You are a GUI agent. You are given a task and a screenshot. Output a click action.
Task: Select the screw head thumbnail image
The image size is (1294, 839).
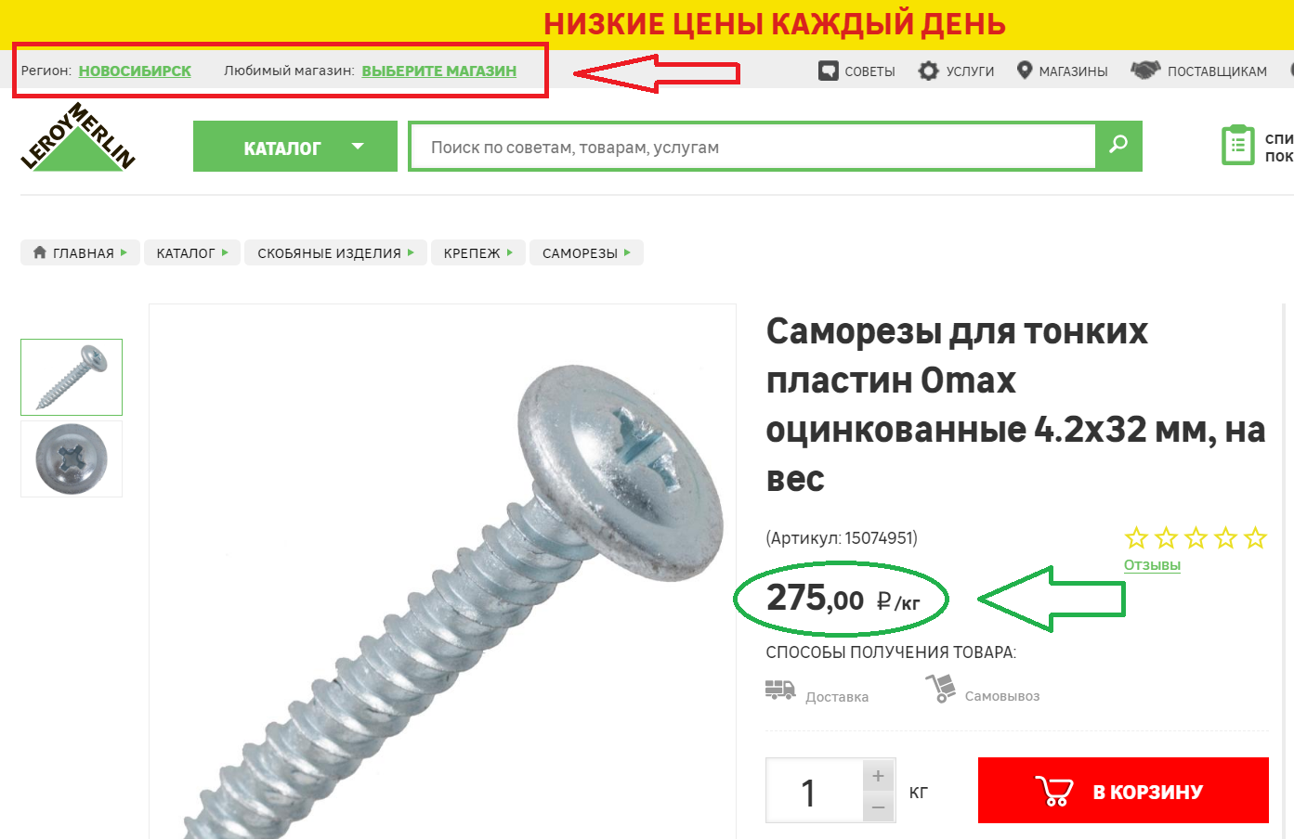(x=72, y=459)
